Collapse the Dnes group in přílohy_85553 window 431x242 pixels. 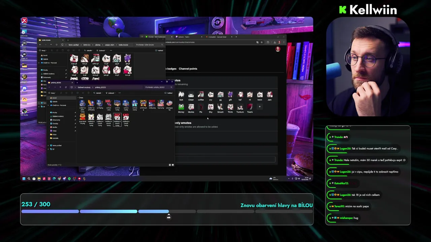[x=78, y=97]
